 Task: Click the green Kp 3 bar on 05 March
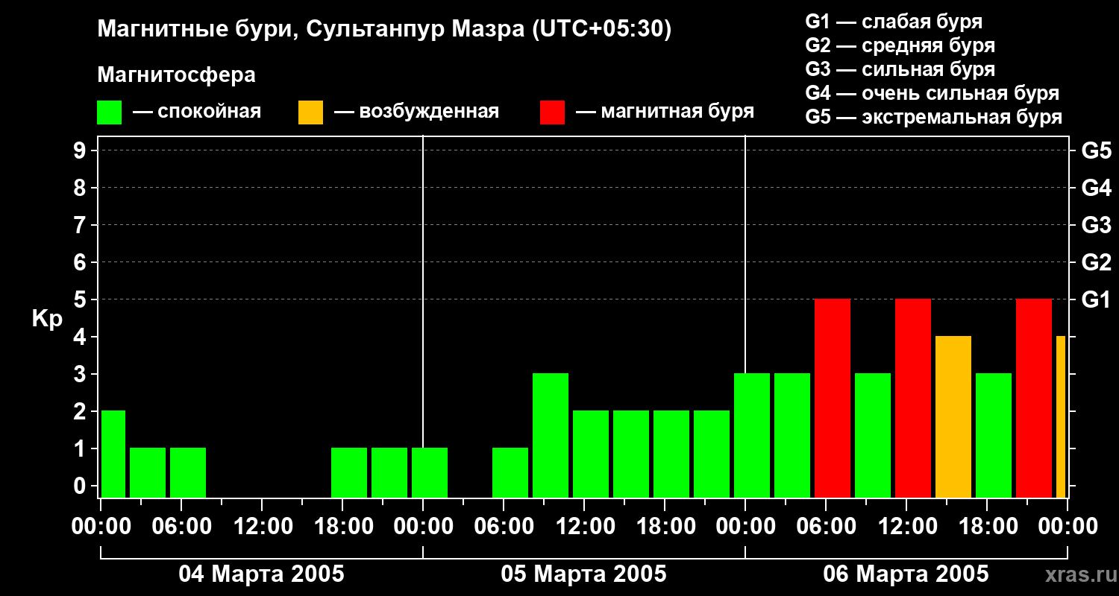click(551, 435)
